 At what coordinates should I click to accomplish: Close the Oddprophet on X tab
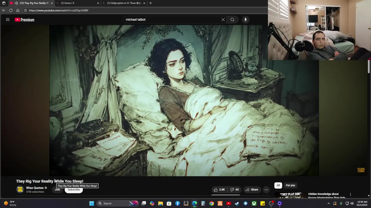pyautogui.click(x=144, y=3)
